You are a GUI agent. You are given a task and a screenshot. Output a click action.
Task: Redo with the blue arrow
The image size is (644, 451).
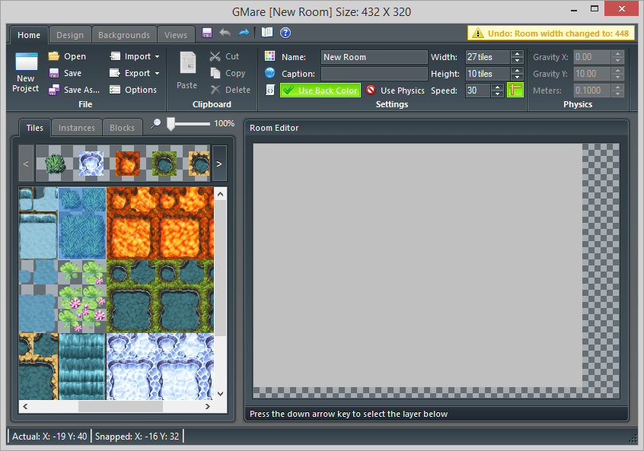(x=244, y=33)
